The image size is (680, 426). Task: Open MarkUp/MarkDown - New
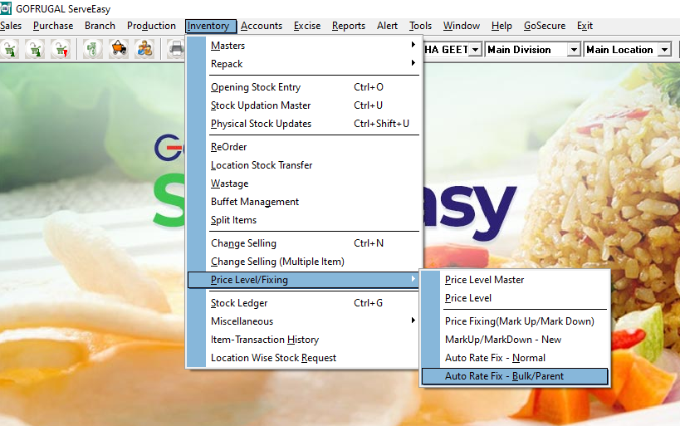[x=515, y=340]
